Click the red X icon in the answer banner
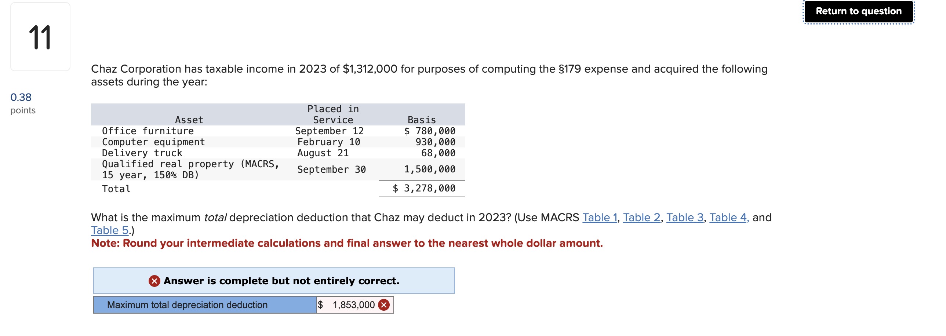This screenshot has height=336, width=946. (154, 281)
